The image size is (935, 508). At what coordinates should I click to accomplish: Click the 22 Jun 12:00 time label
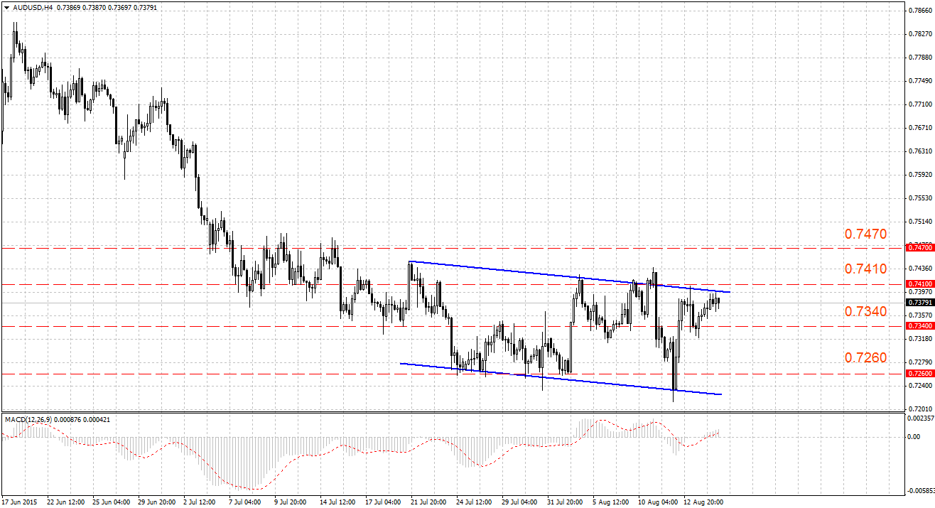(x=67, y=502)
